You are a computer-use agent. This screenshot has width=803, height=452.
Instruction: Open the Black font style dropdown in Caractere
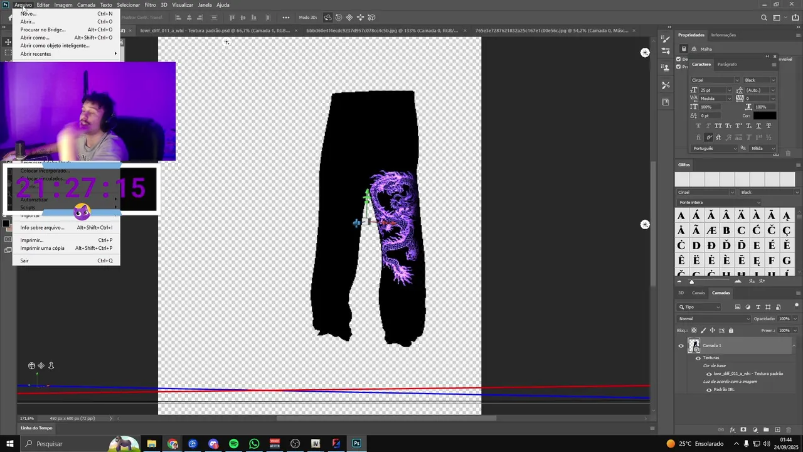tap(773, 80)
